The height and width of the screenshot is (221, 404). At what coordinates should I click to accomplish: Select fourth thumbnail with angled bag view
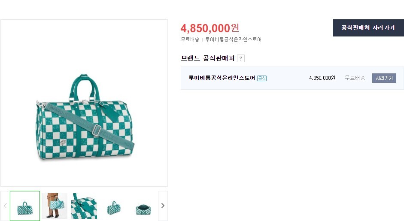click(114, 206)
